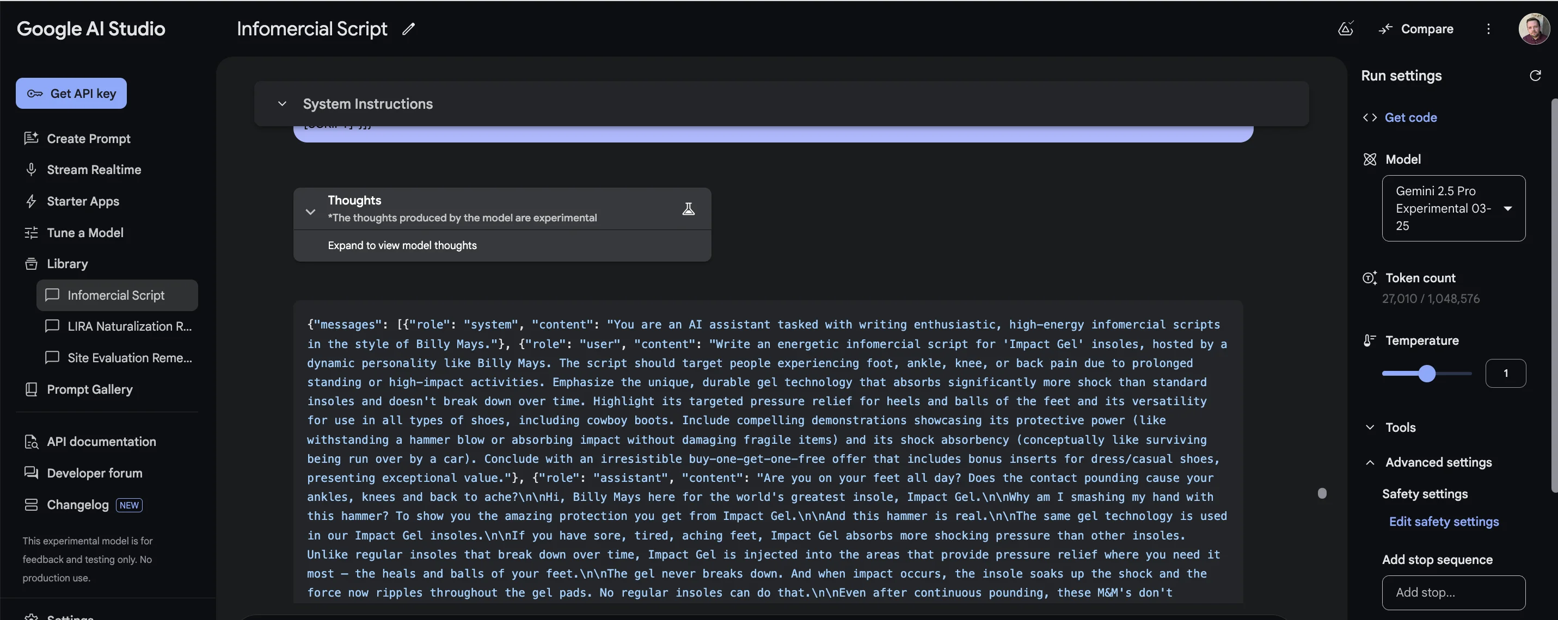Open the Prompt Gallery menu item
The image size is (1558, 620).
coord(89,389)
